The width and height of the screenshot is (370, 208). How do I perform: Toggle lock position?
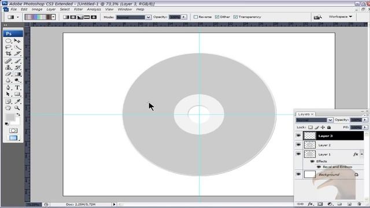[323, 127]
